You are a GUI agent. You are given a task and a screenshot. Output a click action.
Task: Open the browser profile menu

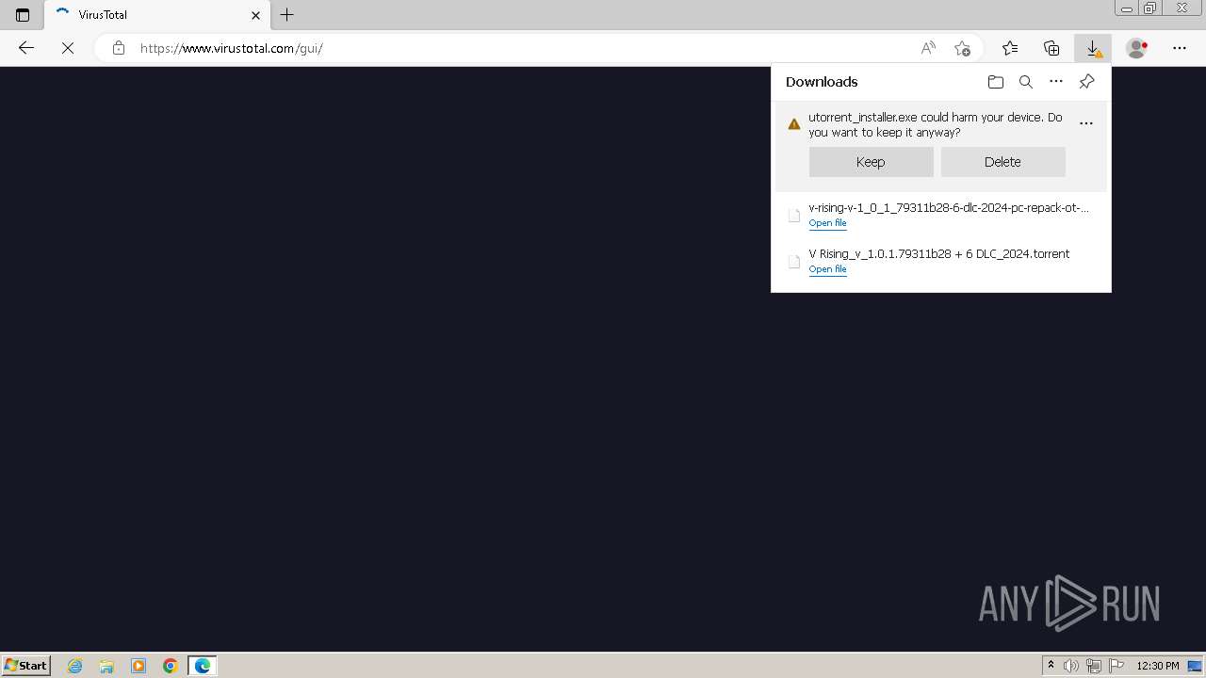[x=1137, y=48]
